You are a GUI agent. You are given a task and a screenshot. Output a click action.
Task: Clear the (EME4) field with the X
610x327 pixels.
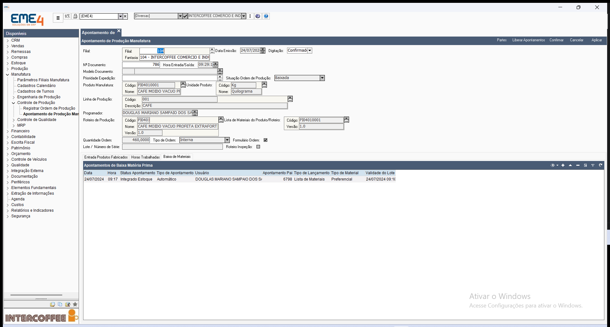(125, 16)
